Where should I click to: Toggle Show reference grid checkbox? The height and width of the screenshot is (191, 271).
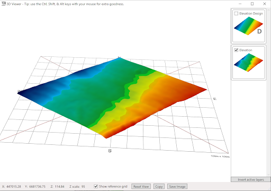96,186
